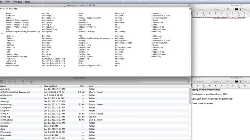This screenshot has width=250, height=140.
Task: Open the Dropbox toolbar menu in Finder
Action: coord(24,82)
